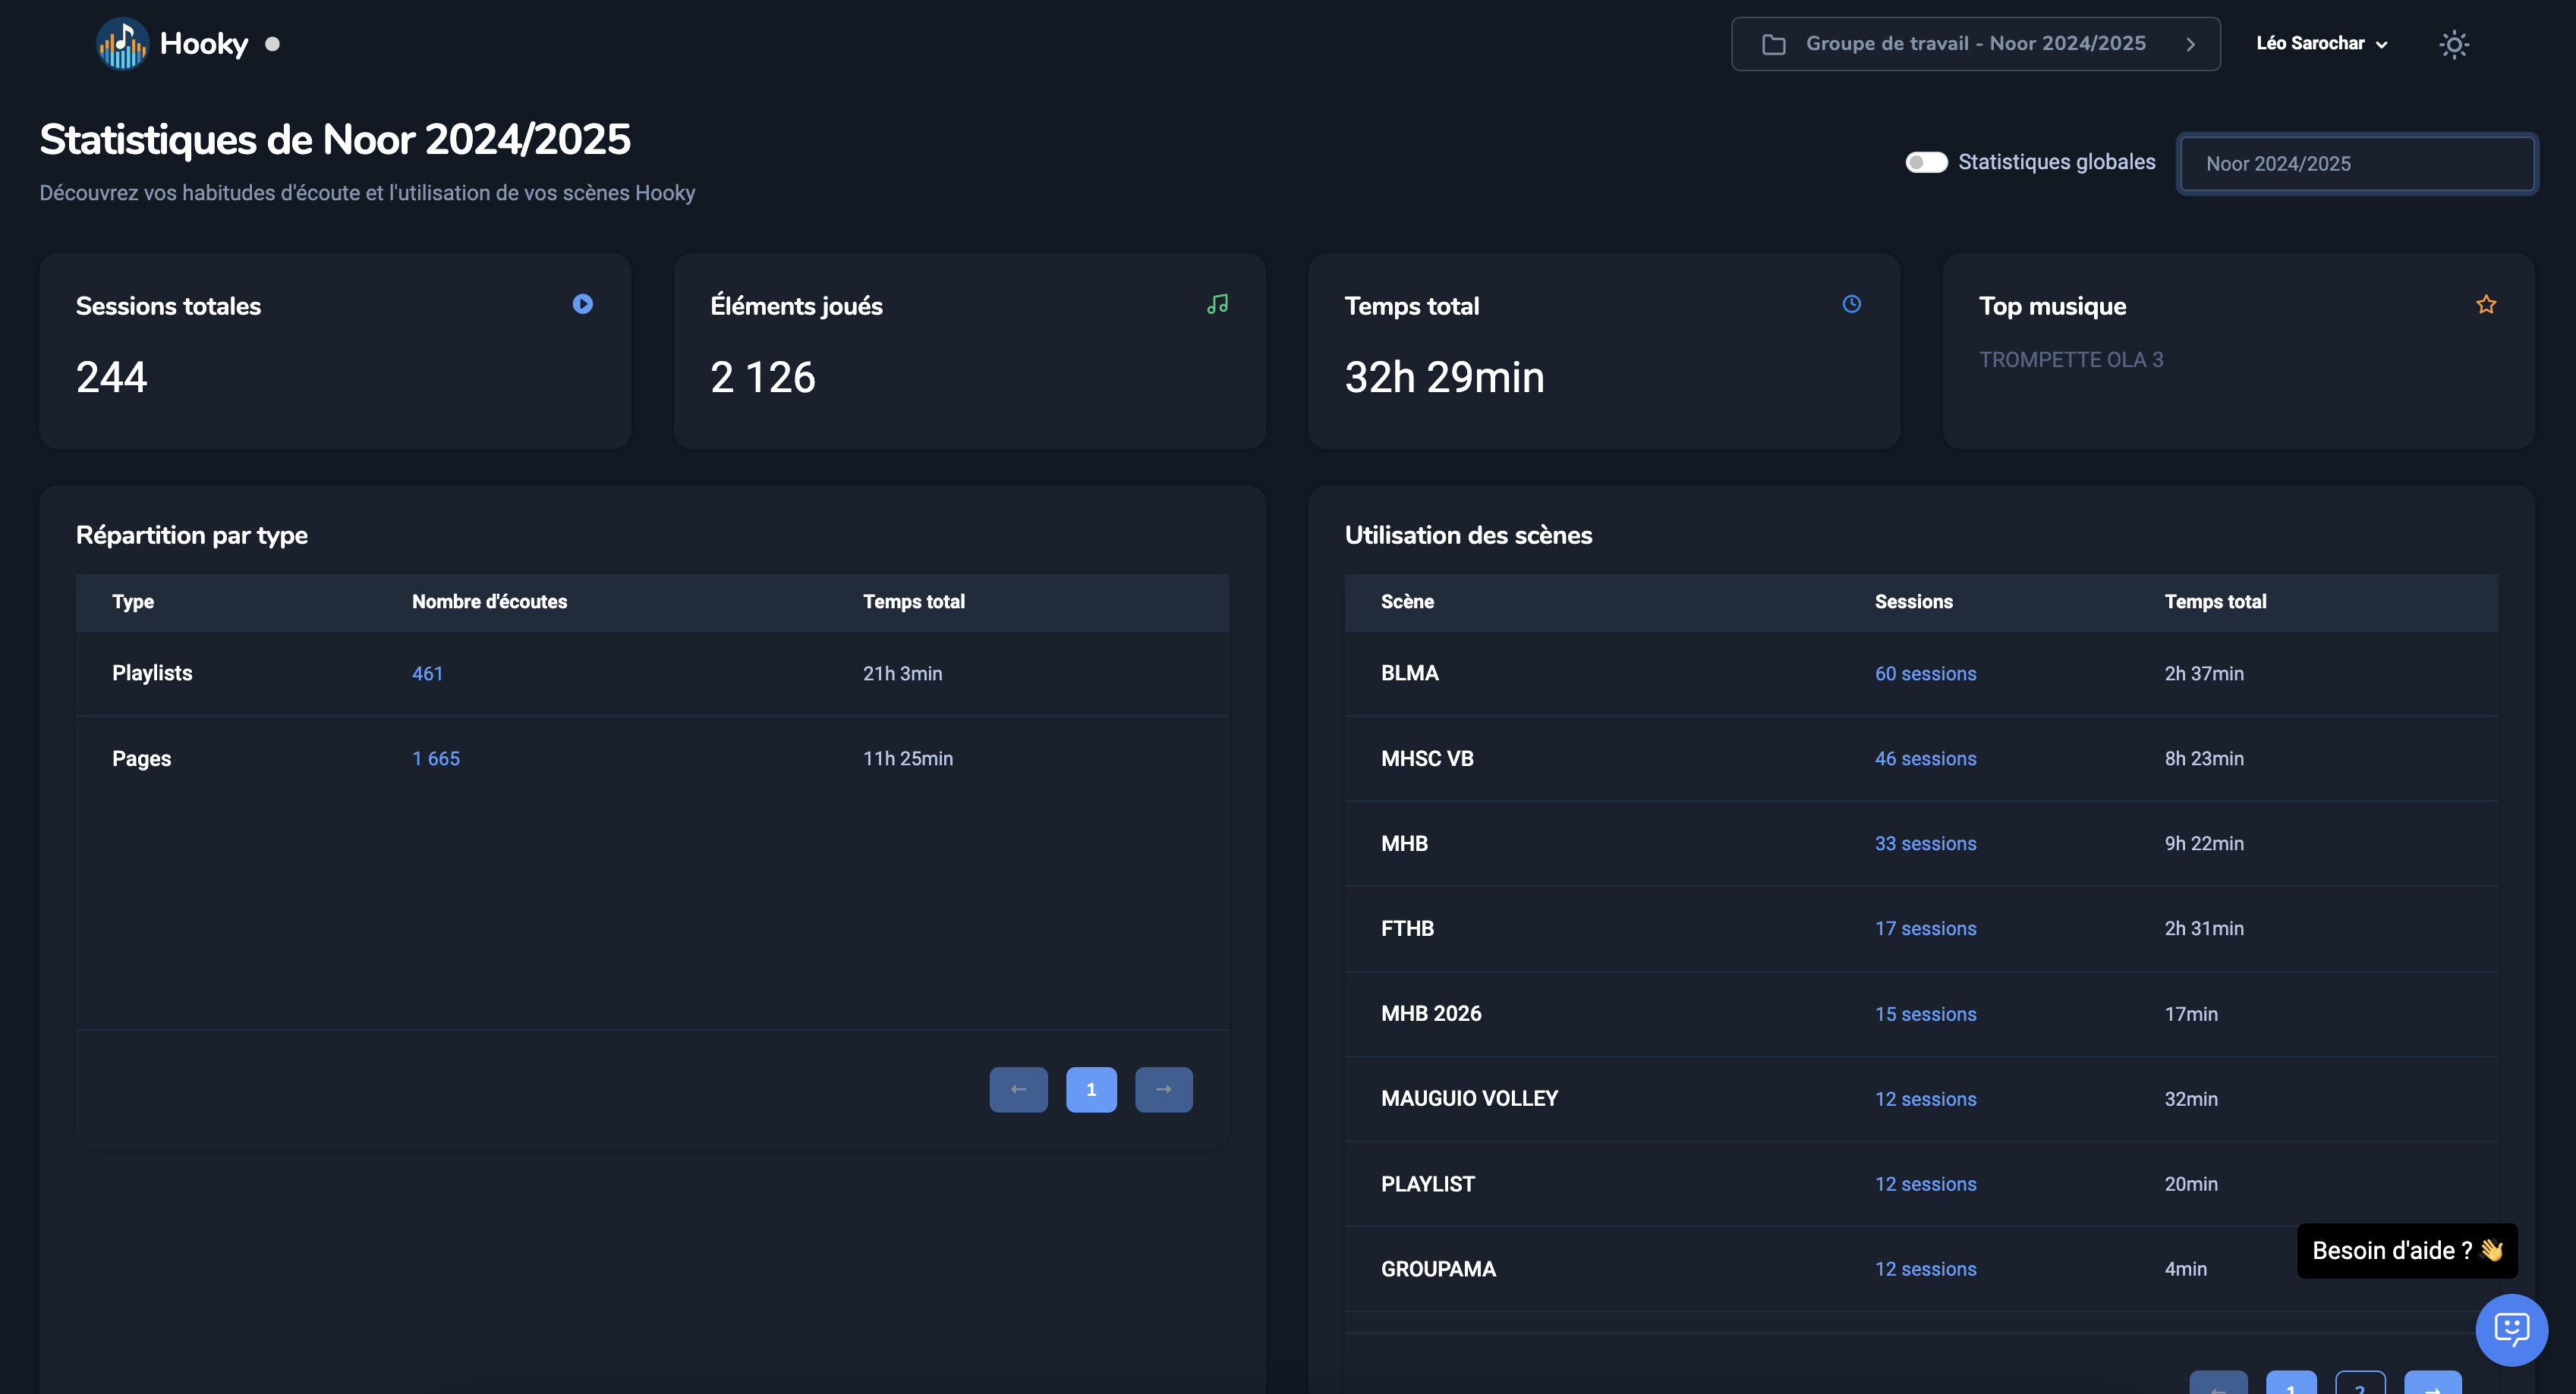2576x1394 pixels.
Task: Click the play icon on Sessions totales
Action: point(582,304)
